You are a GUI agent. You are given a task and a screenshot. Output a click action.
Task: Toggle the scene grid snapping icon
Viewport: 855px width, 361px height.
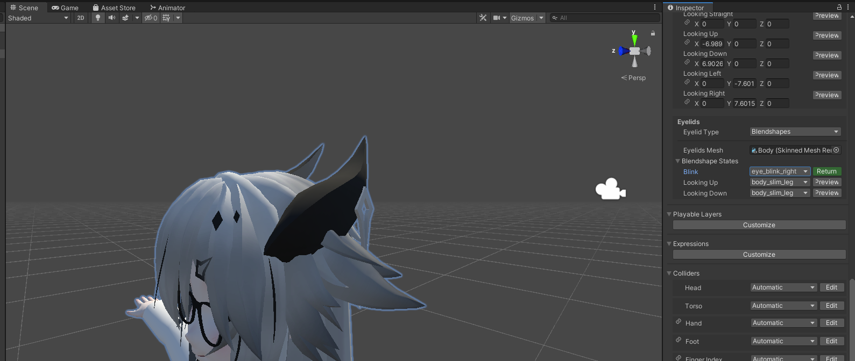[x=166, y=18]
